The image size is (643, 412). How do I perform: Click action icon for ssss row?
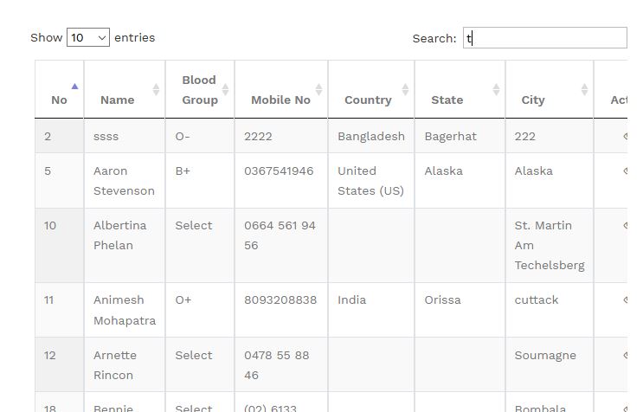coord(626,136)
